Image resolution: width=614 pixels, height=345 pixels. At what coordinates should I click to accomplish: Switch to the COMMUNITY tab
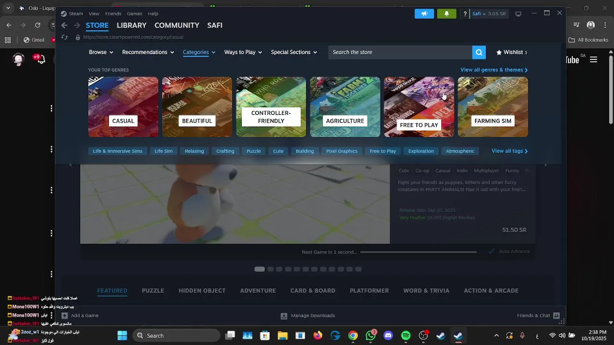click(177, 25)
